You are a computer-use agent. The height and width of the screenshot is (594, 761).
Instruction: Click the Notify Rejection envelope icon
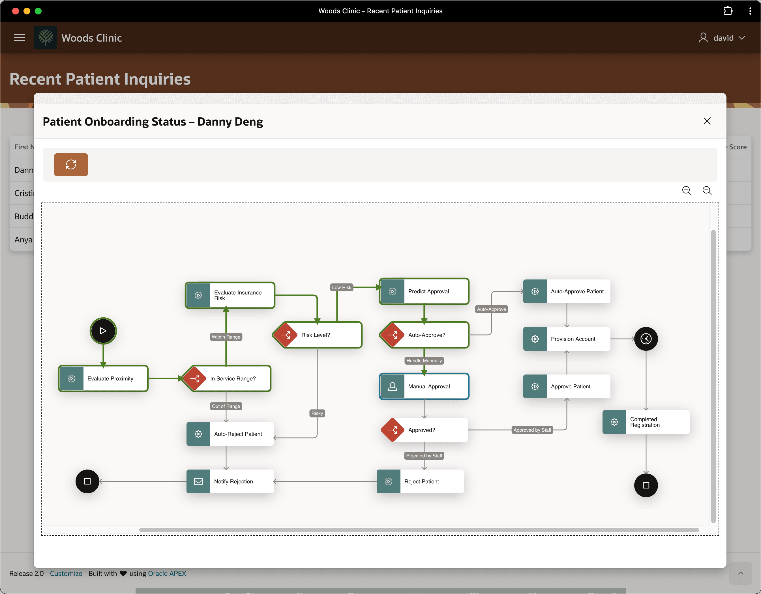pos(199,481)
